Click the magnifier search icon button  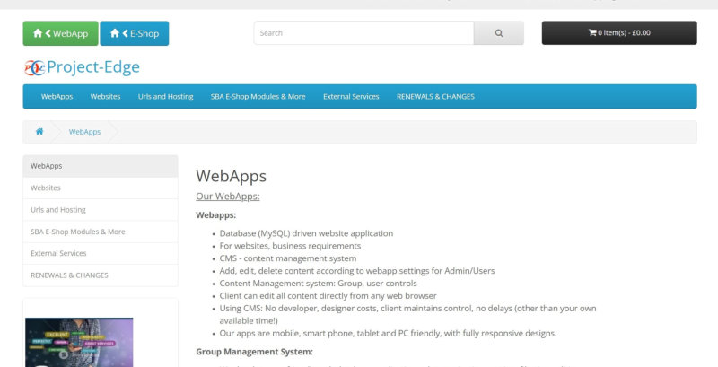(499, 33)
